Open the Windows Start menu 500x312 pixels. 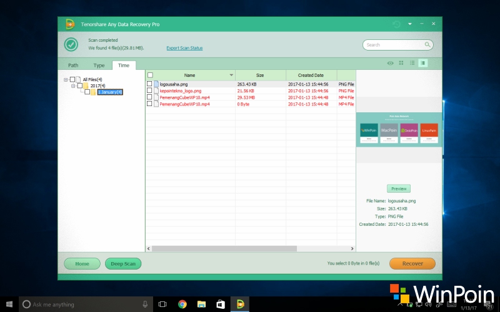click(9, 305)
